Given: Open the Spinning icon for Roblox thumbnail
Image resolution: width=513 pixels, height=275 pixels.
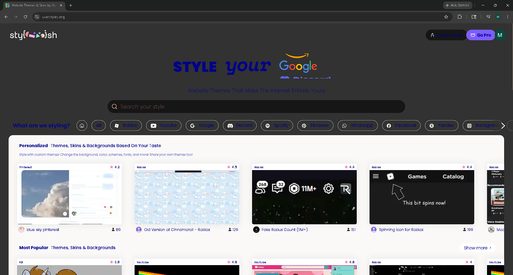Looking at the screenshot, I should click(422, 197).
